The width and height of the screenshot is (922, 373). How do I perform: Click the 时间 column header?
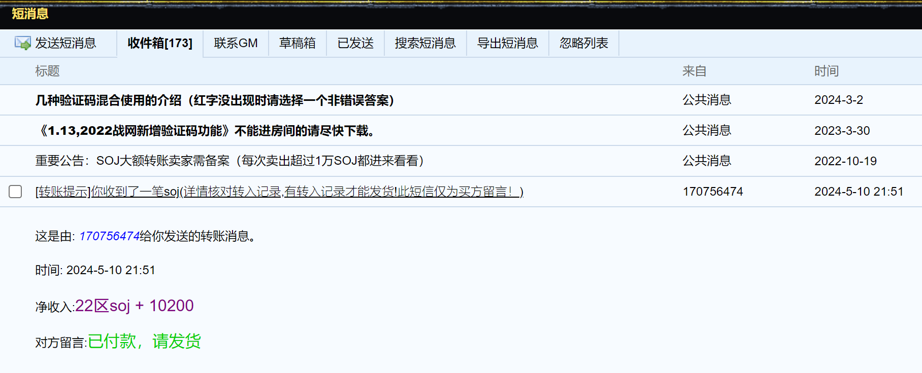826,71
